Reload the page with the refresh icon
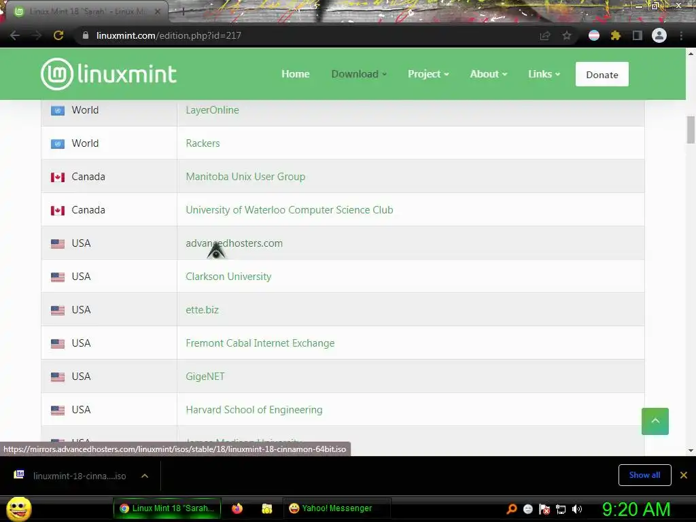 pos(58,35)
